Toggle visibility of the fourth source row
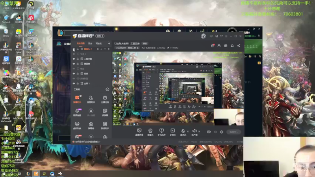315x177 pixels. tap(74, 64)
